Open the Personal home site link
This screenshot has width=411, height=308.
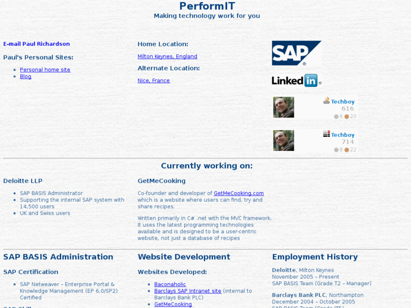(45, 70)
